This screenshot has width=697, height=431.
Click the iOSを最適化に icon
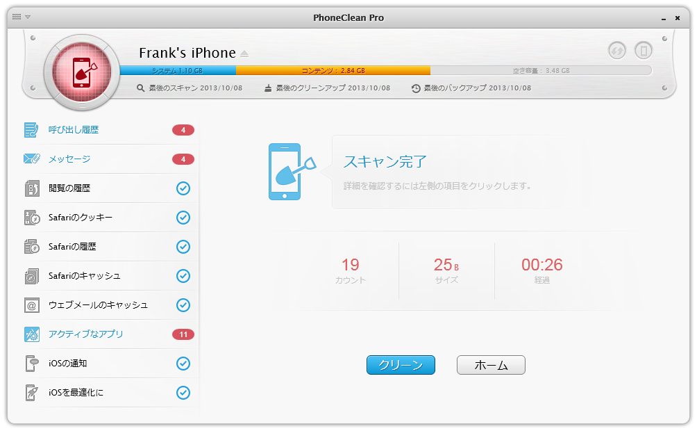31,393
